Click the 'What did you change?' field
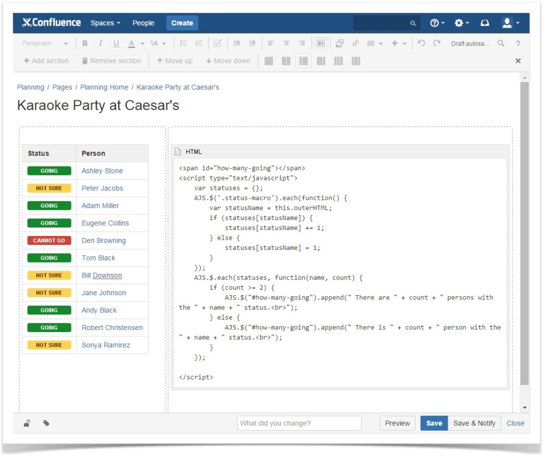The width and height of the screenshot is (547, 458). pos(299,423)
